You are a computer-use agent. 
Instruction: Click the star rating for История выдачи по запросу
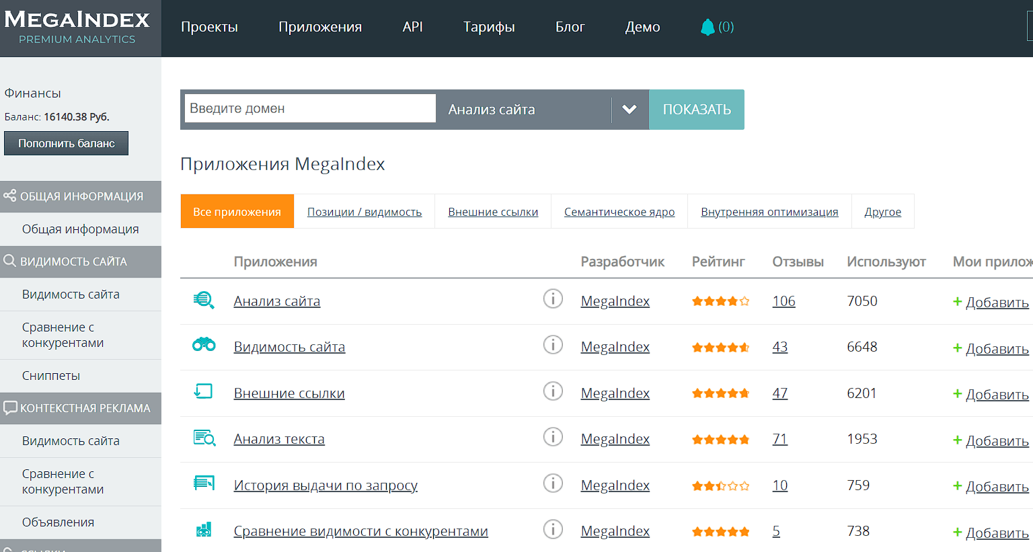[x=720, y=485]
